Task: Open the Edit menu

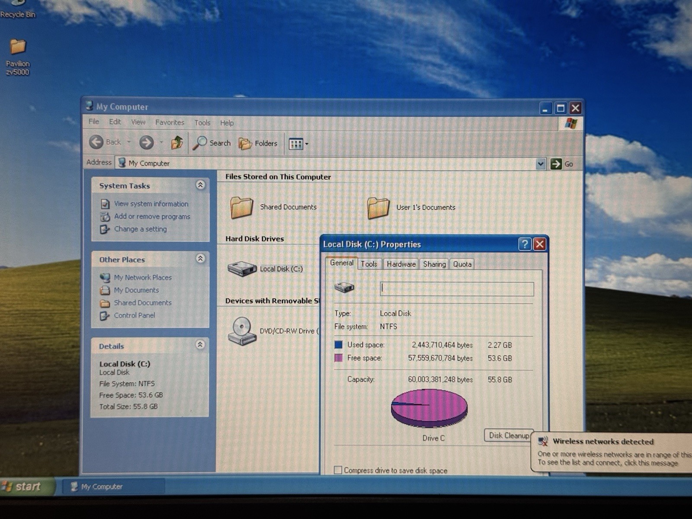Action: [115, 122]
